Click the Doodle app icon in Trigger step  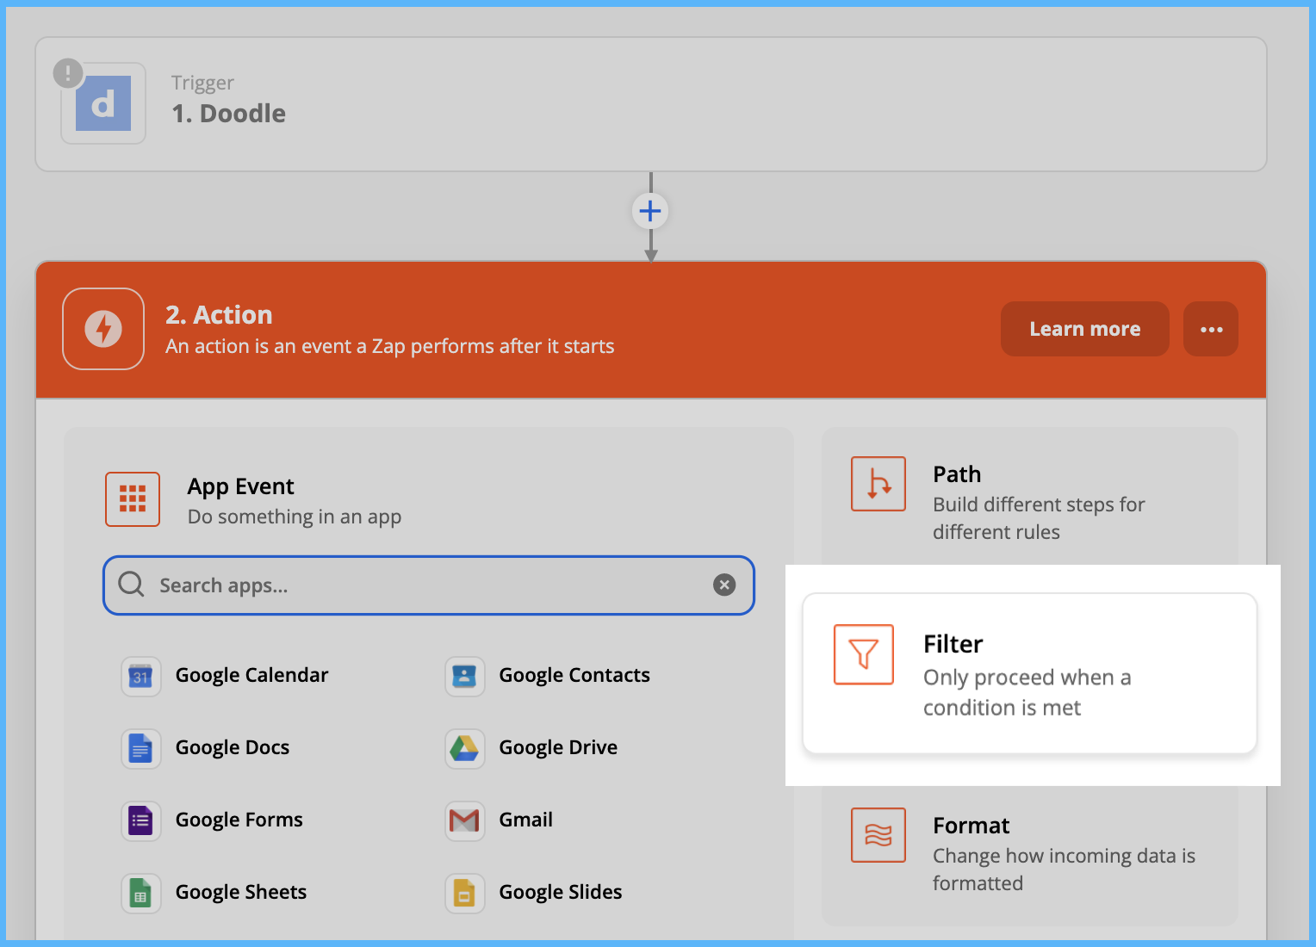click(103, 103)
